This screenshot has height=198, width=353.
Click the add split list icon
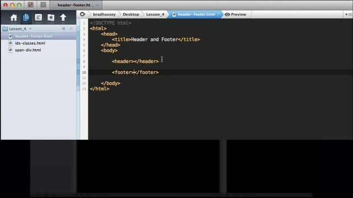click(348, 14)
